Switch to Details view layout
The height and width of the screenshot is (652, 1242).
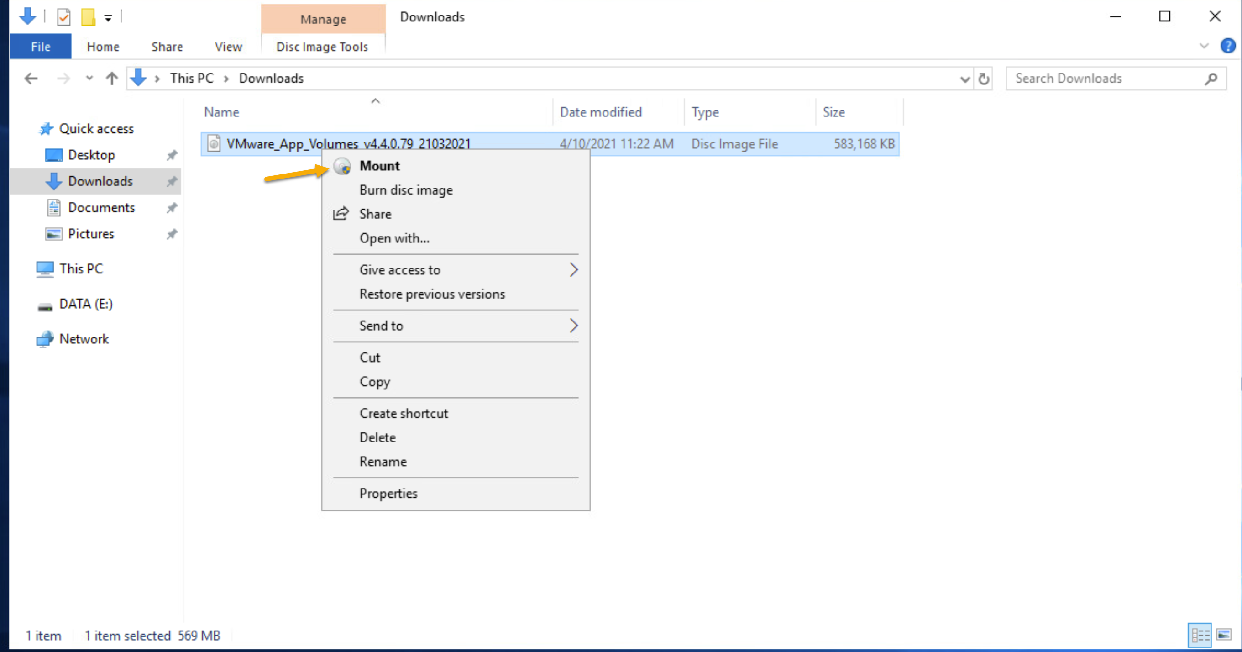(1199, 635)
